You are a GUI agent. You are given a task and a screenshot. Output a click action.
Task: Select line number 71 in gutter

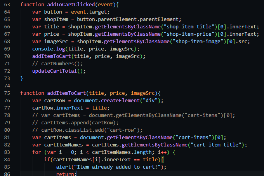pyautogui.click(x=7, y=64)
